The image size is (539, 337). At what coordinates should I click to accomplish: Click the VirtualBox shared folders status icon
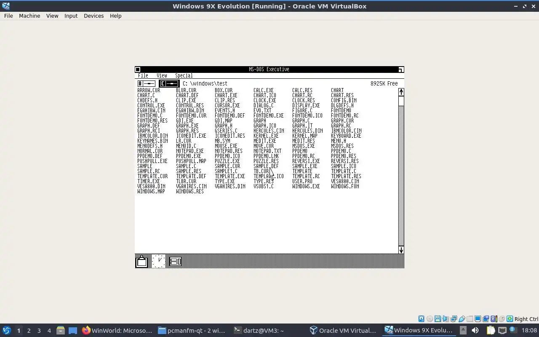470,319
